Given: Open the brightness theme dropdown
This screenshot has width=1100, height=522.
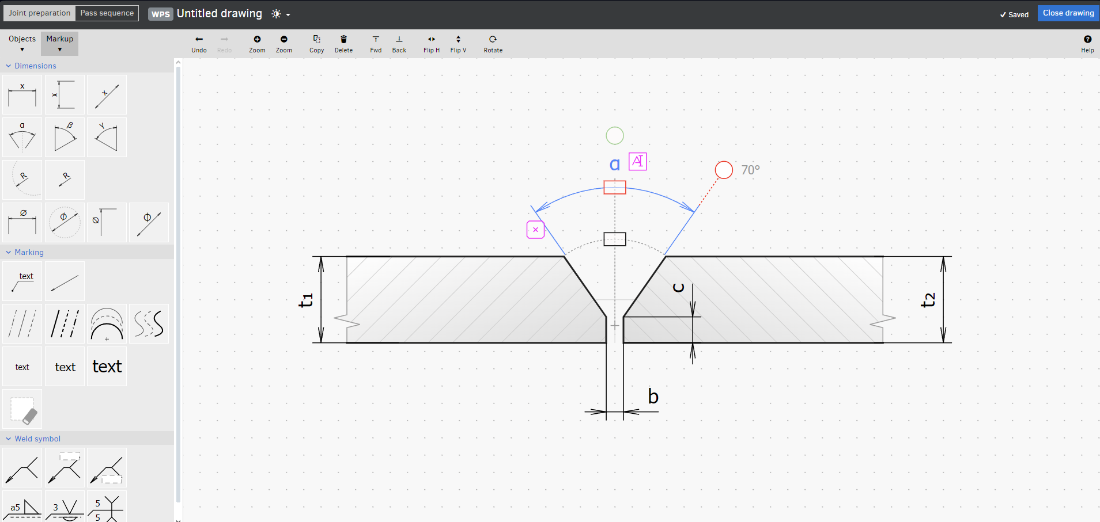Looking at the screenshot, I should tap(281, 14).
